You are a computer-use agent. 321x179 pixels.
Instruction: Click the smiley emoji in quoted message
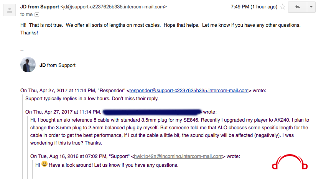(x=44, y=164)
